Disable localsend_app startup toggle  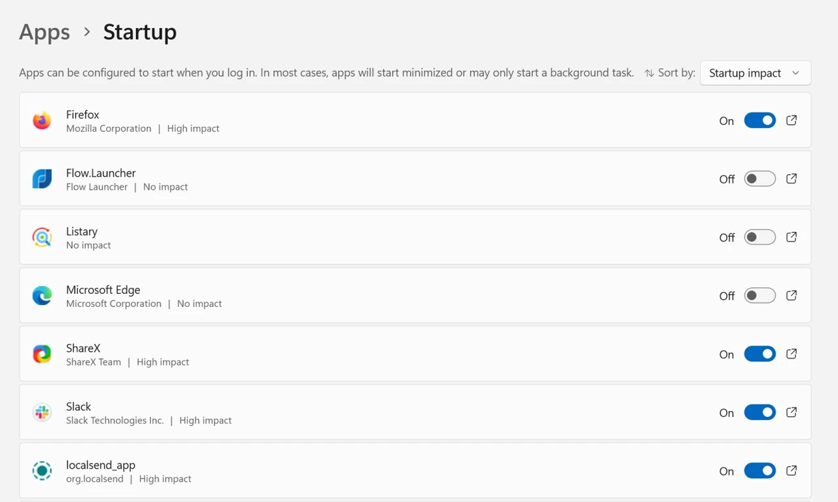759,471
